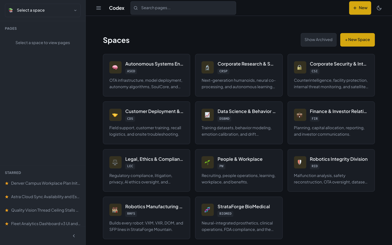Click star beside Quality Vision Thread page

7,210
